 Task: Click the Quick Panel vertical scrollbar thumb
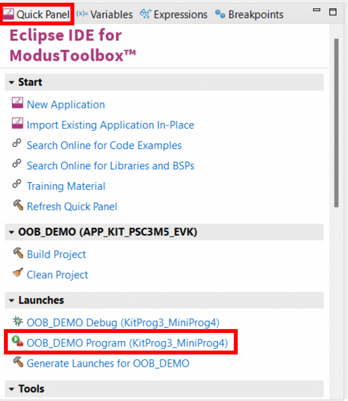click(336, 123)
